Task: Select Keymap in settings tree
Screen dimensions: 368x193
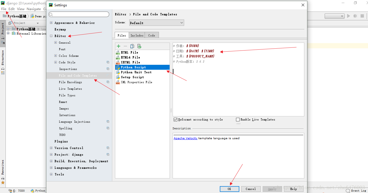Action: click(60, 29)
